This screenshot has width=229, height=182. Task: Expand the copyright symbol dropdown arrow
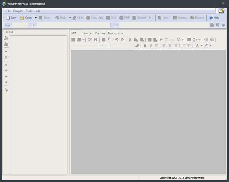tap(183, 40)
